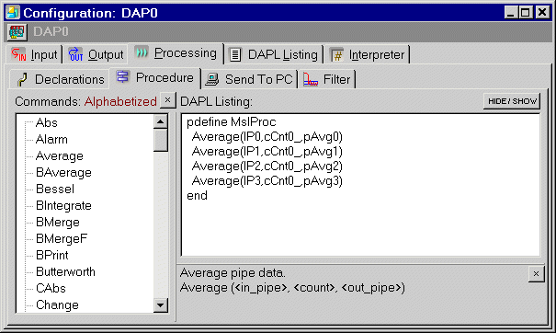556x333 pixels.
Task: Switch to the DAPL Listing tab
Action: [274, 54]
